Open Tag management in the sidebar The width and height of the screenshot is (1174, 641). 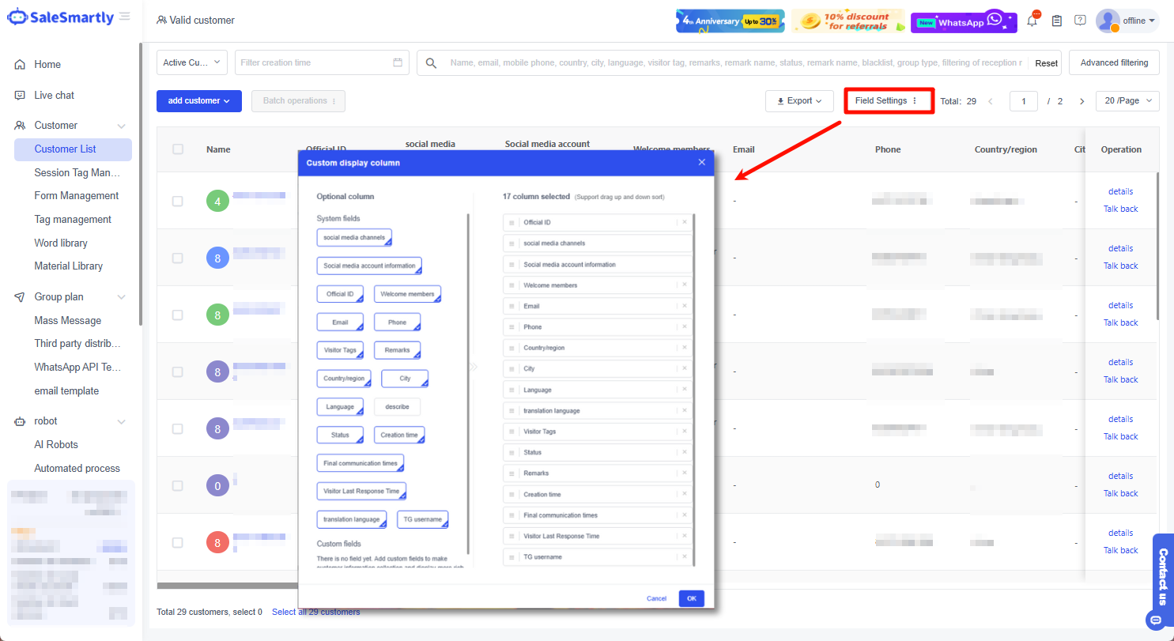point(73,219)
